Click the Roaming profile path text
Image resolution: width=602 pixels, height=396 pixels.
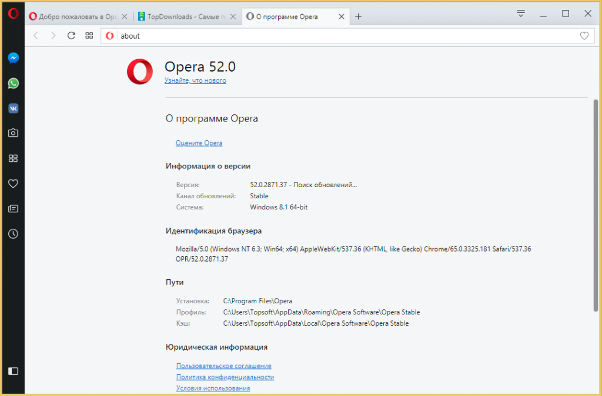click(322, 312)
